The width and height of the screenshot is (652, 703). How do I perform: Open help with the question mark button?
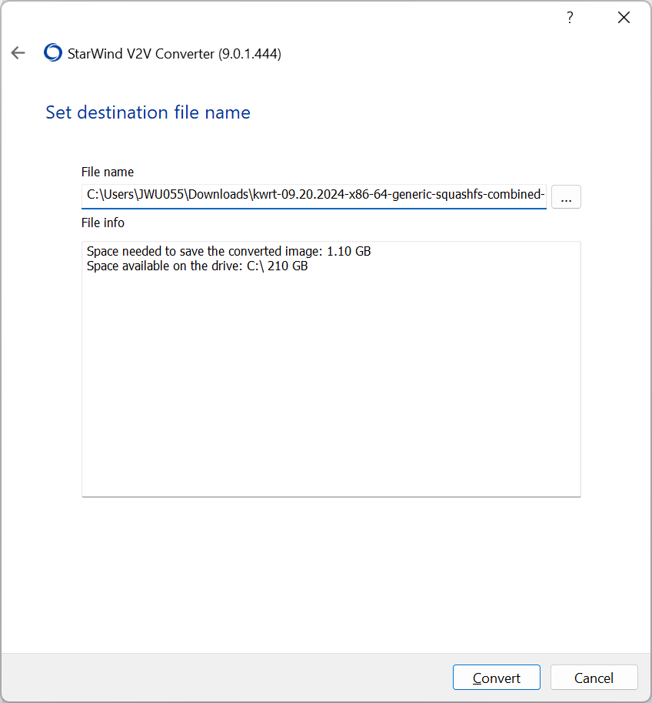click(570, 18)
